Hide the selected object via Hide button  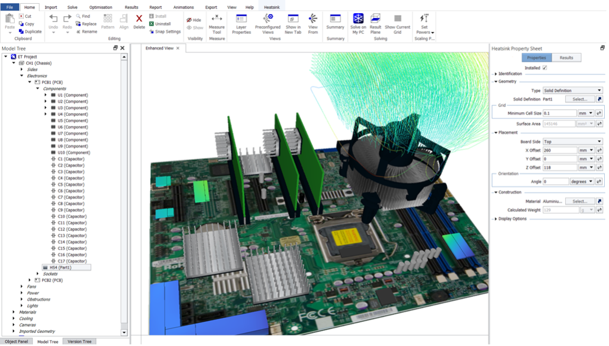pos(194,20)
